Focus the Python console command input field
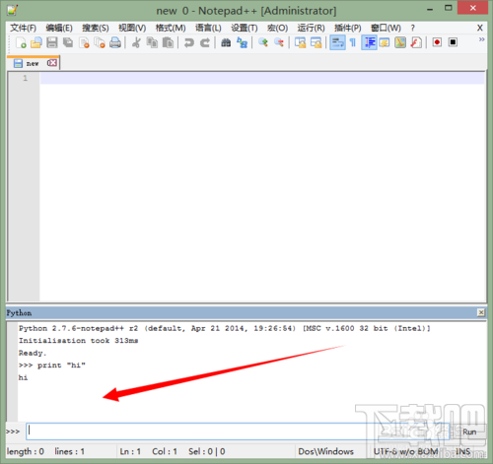Screen dimensions: 493x464 pos(238,431)
